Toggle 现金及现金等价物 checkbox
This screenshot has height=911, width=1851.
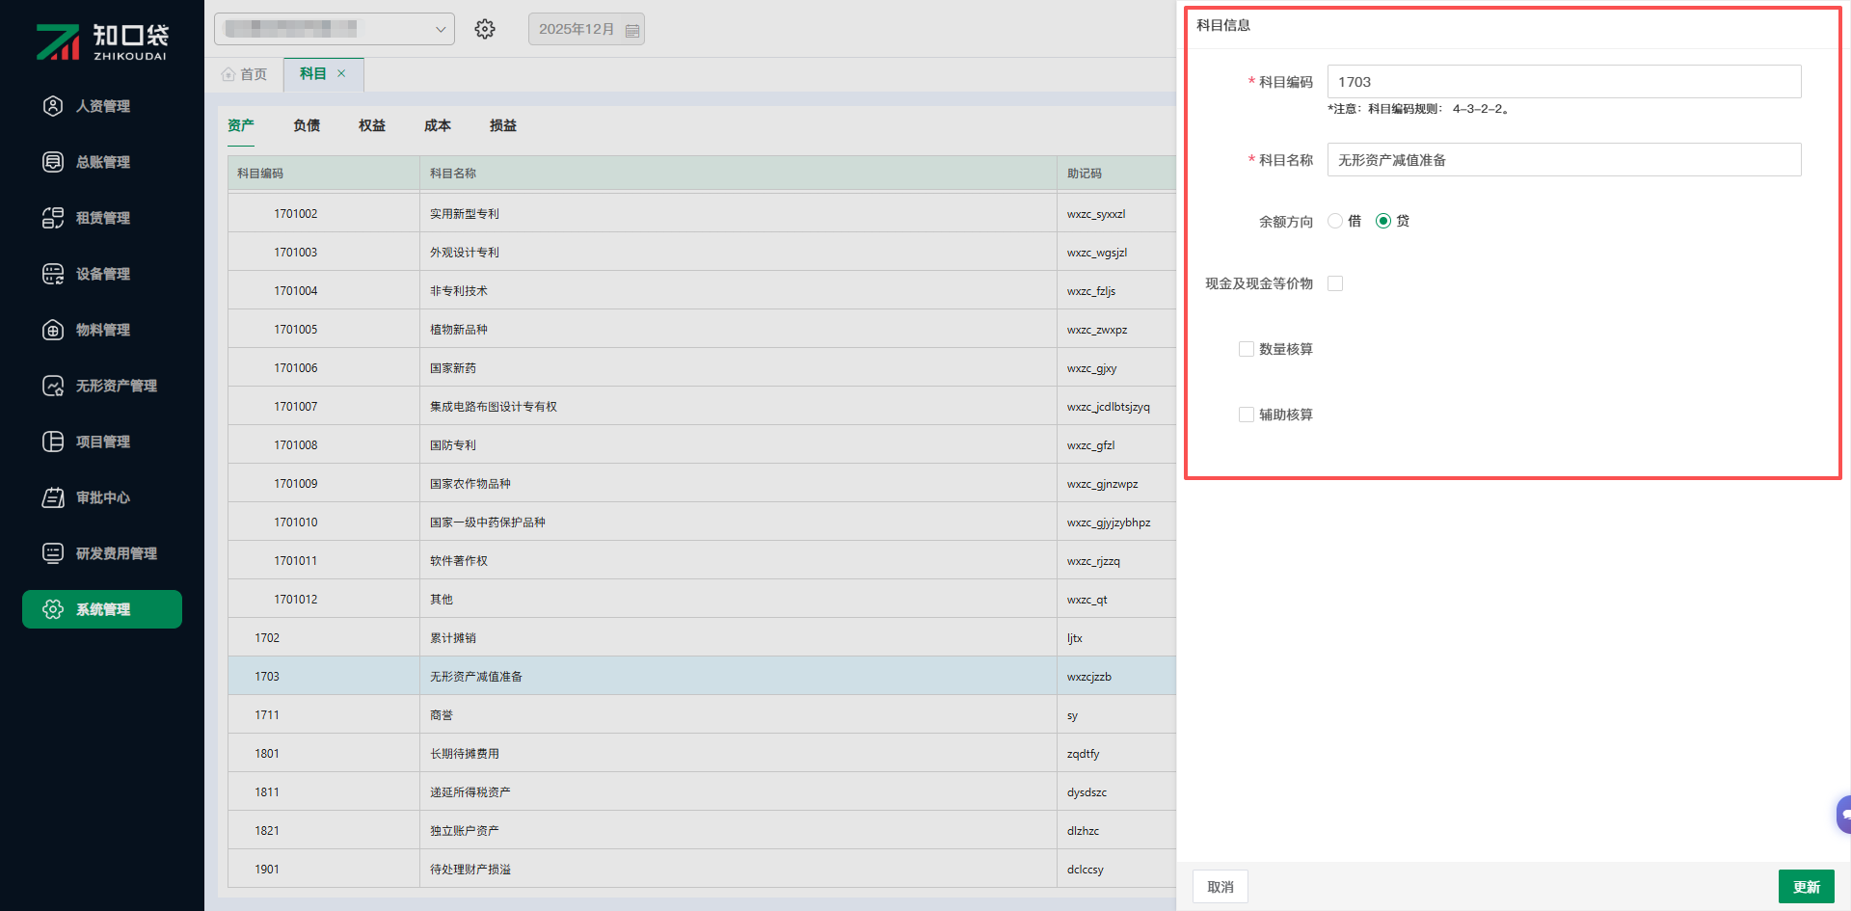1335,283
